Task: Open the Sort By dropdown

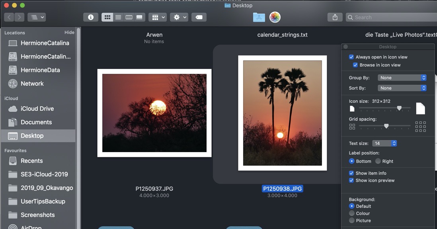Action: click(402, 88)
